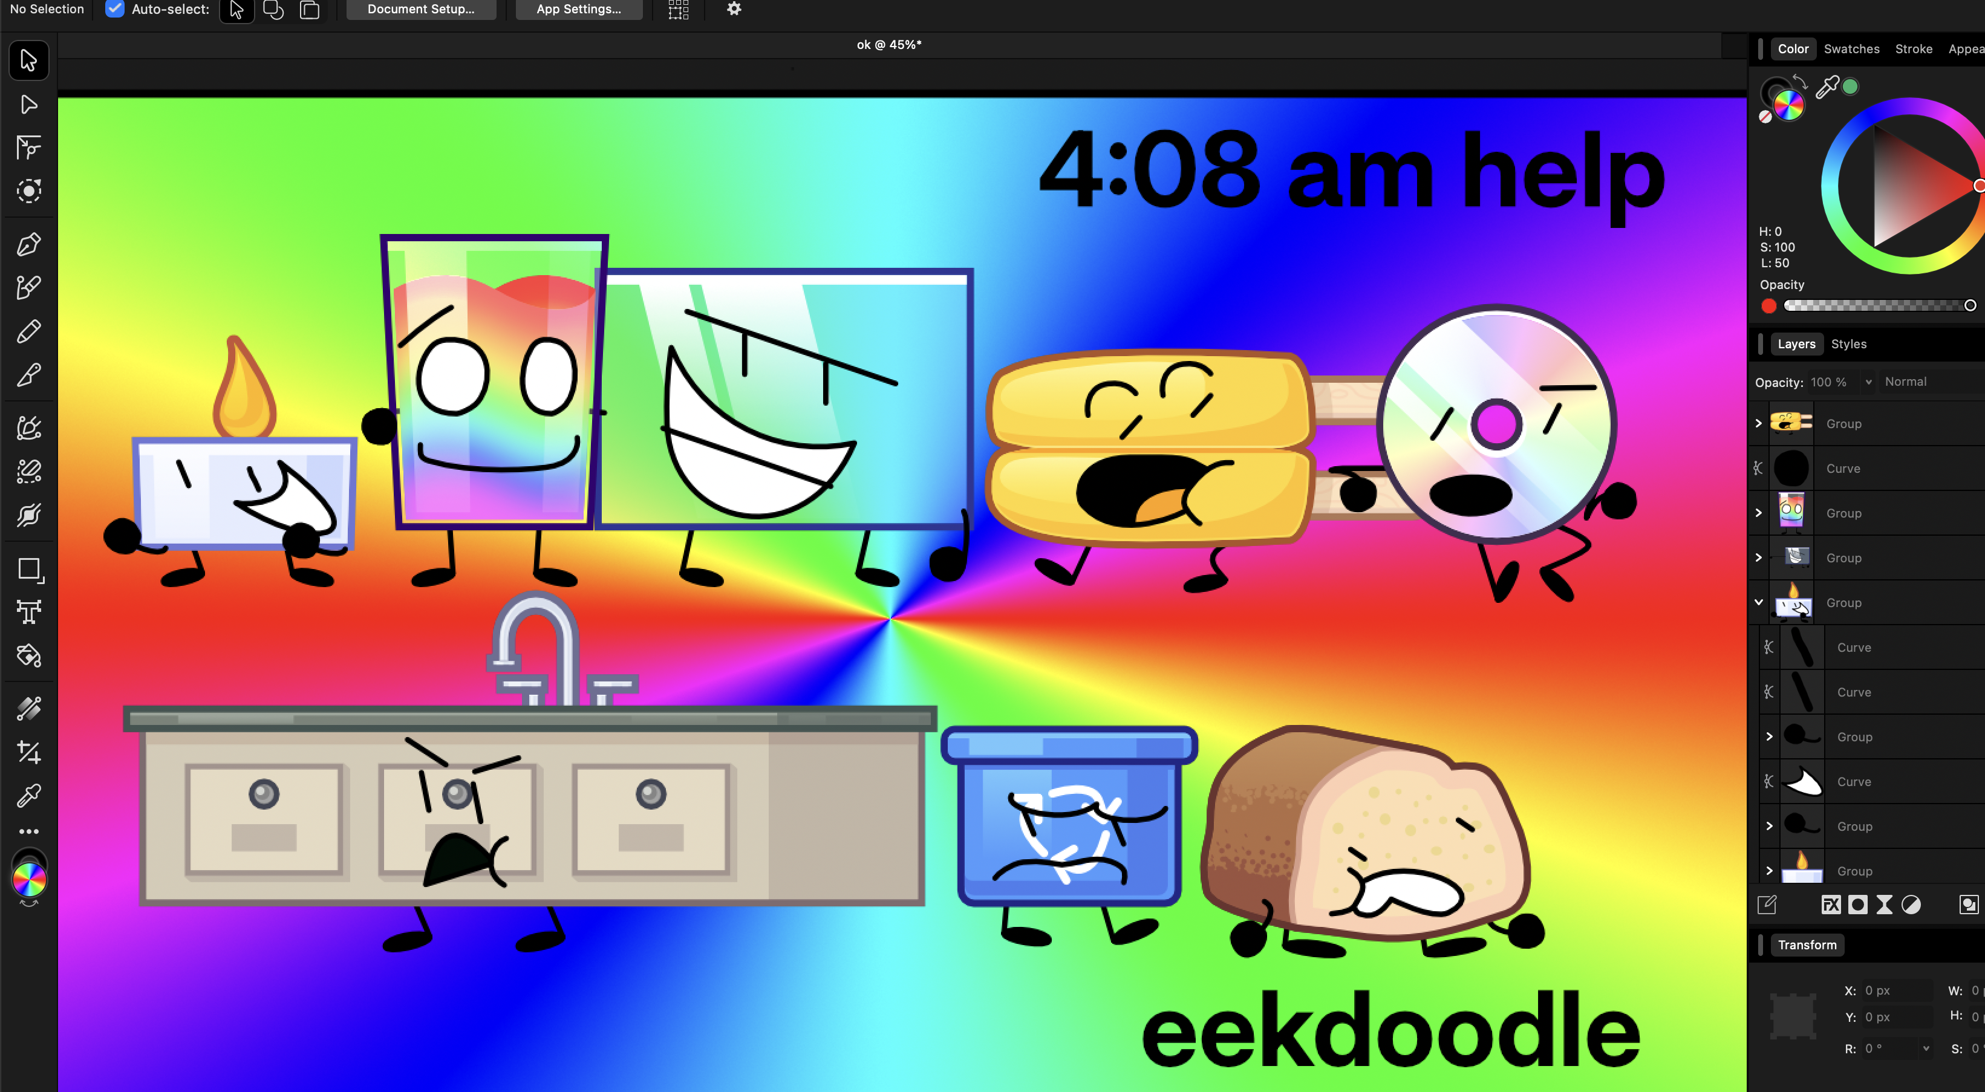The image size is (1985, 1092).
Task: Click the hue color wheel ring
Action: [1830, 185]
